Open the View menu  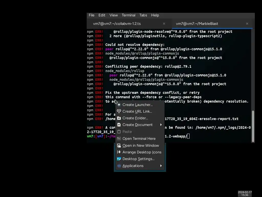pos(114,15)
